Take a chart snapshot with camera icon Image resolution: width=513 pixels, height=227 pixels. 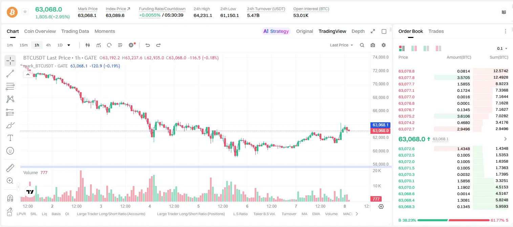point(373,45)
